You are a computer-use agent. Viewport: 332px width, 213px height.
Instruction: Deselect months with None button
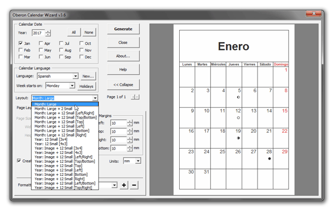[89, 32]
